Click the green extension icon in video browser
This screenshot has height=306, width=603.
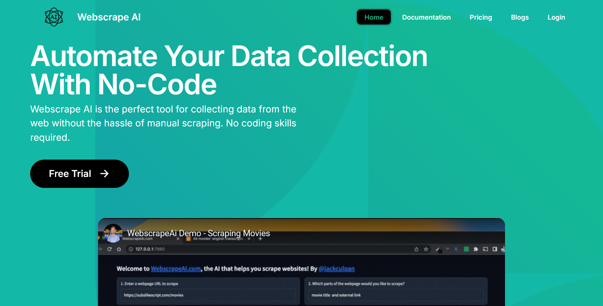click(466, 249)
